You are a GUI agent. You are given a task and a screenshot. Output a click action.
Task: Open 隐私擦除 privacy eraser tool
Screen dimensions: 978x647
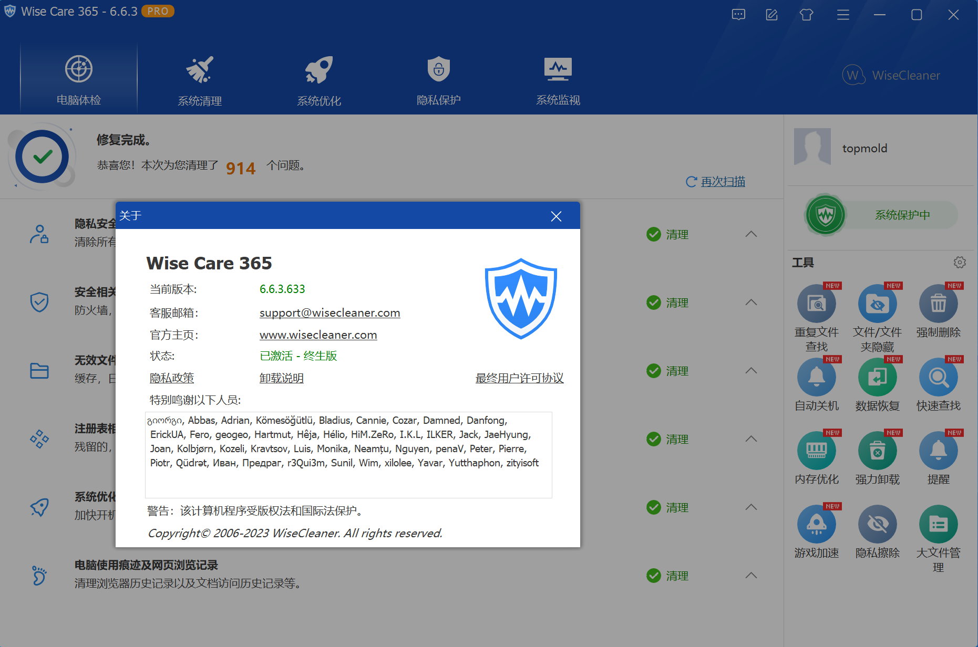[877, 531]
